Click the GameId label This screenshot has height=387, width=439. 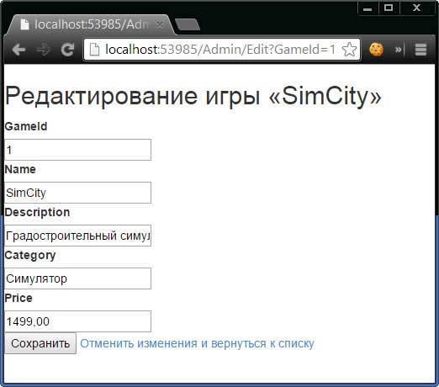[x=26, y=126]
